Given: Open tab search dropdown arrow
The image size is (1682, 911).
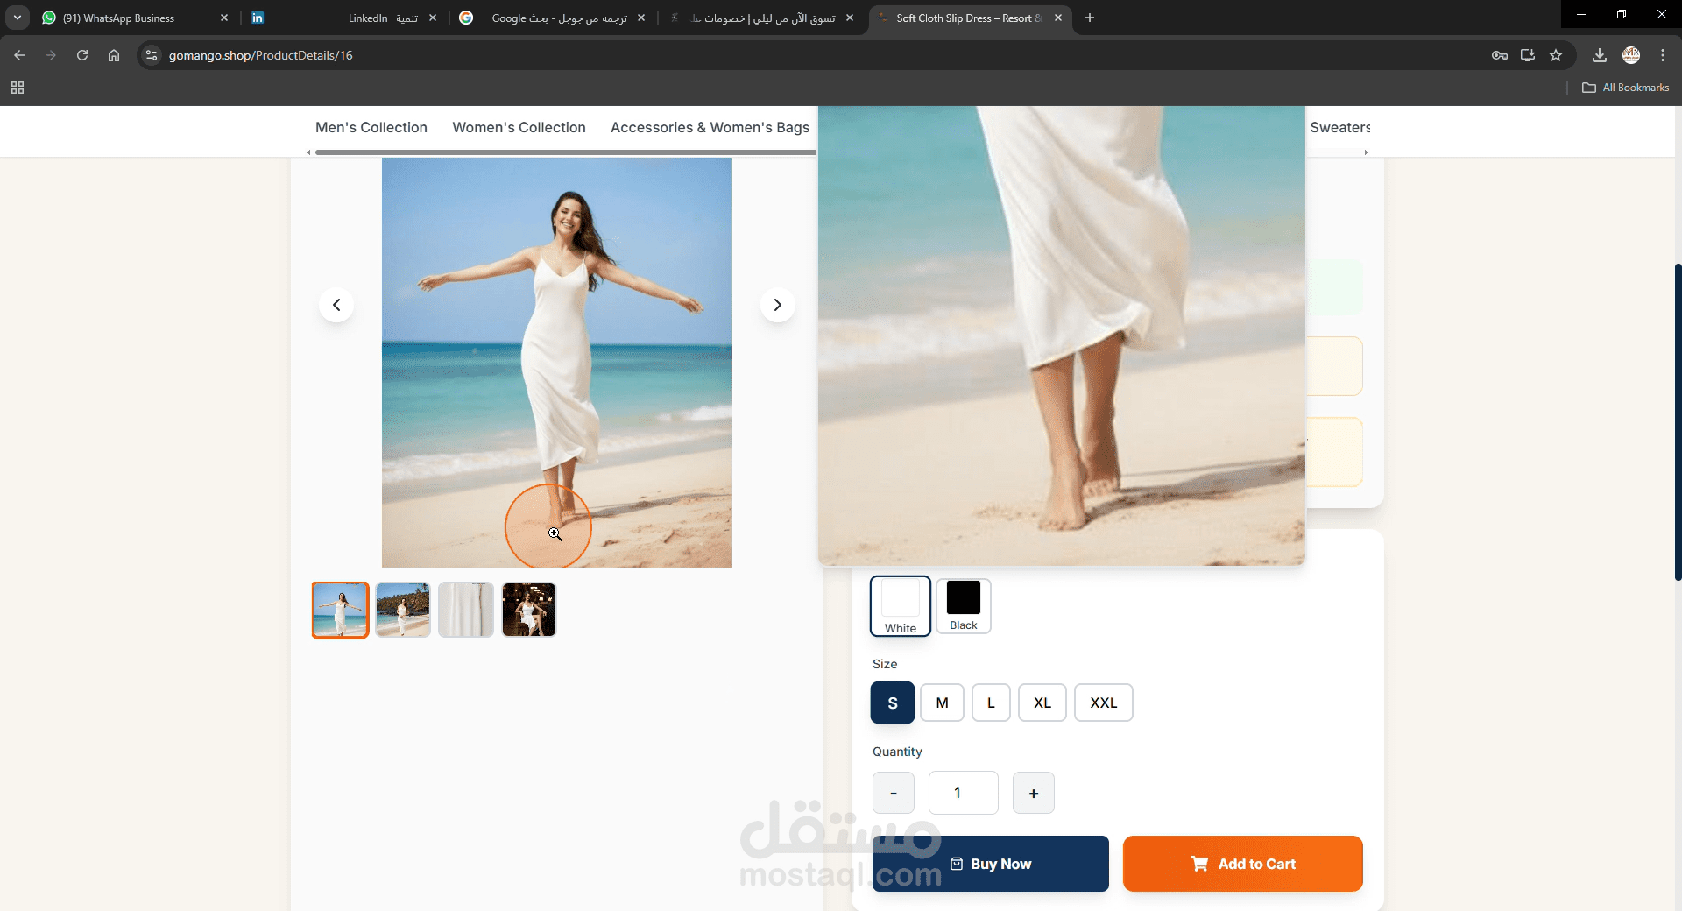Looking at the screenshot, I should 18,18.
